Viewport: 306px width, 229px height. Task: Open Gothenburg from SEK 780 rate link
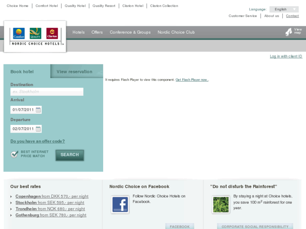point(51,215)
